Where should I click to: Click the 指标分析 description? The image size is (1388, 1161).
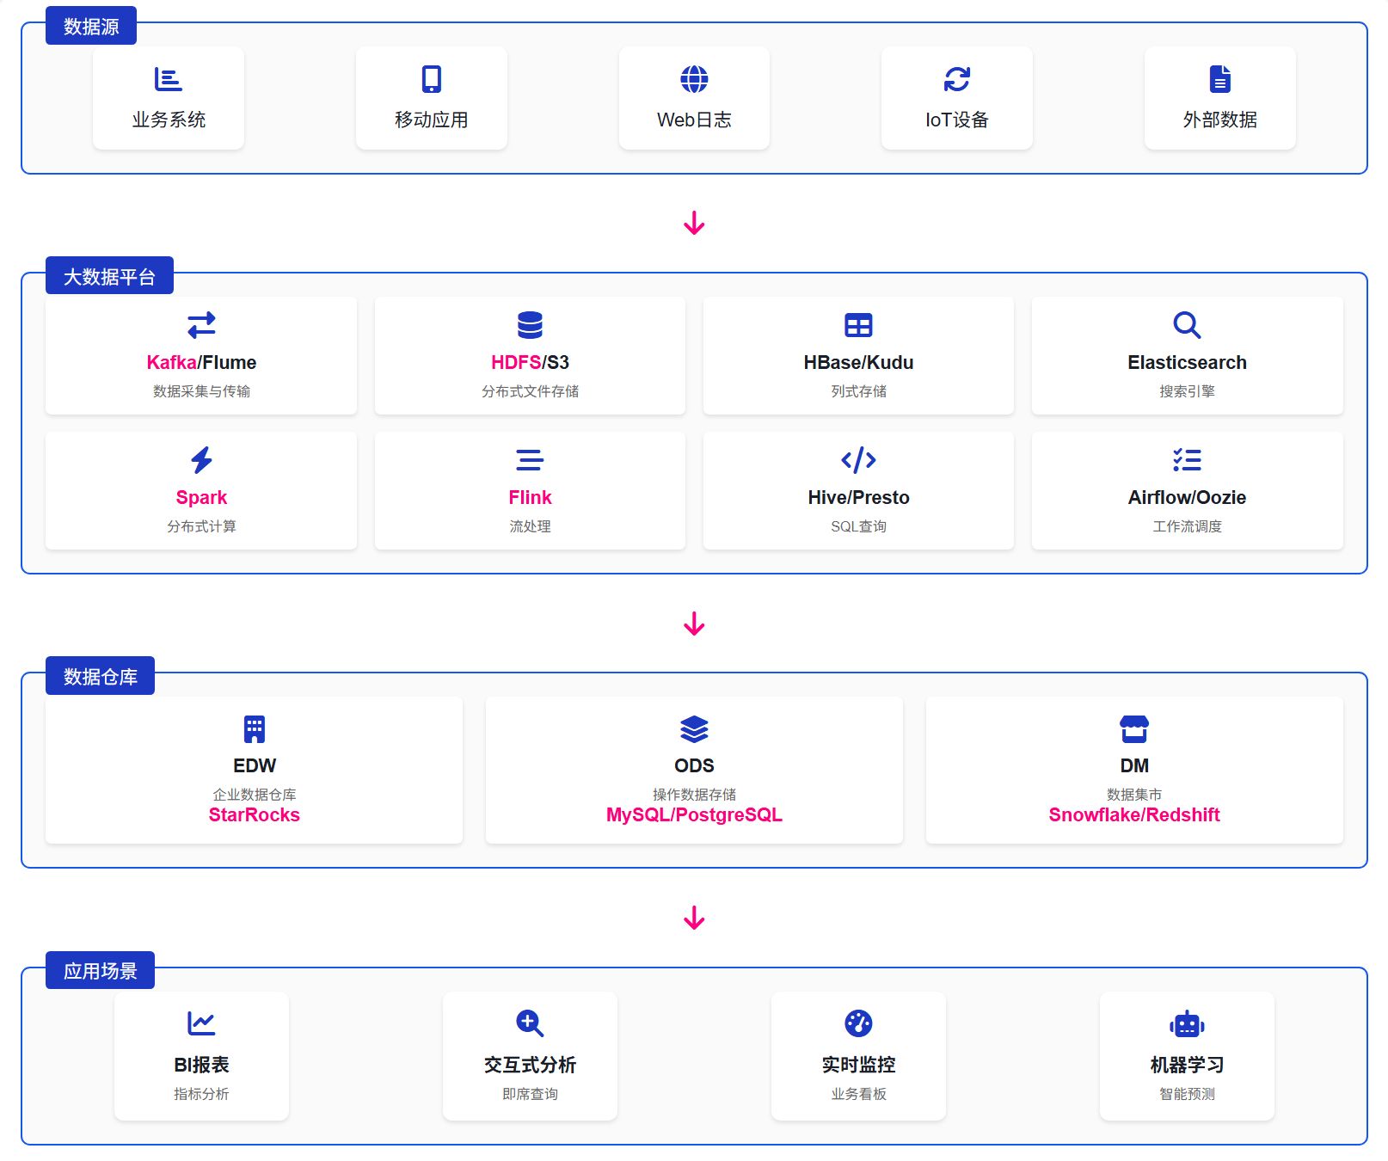pos(201,1094)
